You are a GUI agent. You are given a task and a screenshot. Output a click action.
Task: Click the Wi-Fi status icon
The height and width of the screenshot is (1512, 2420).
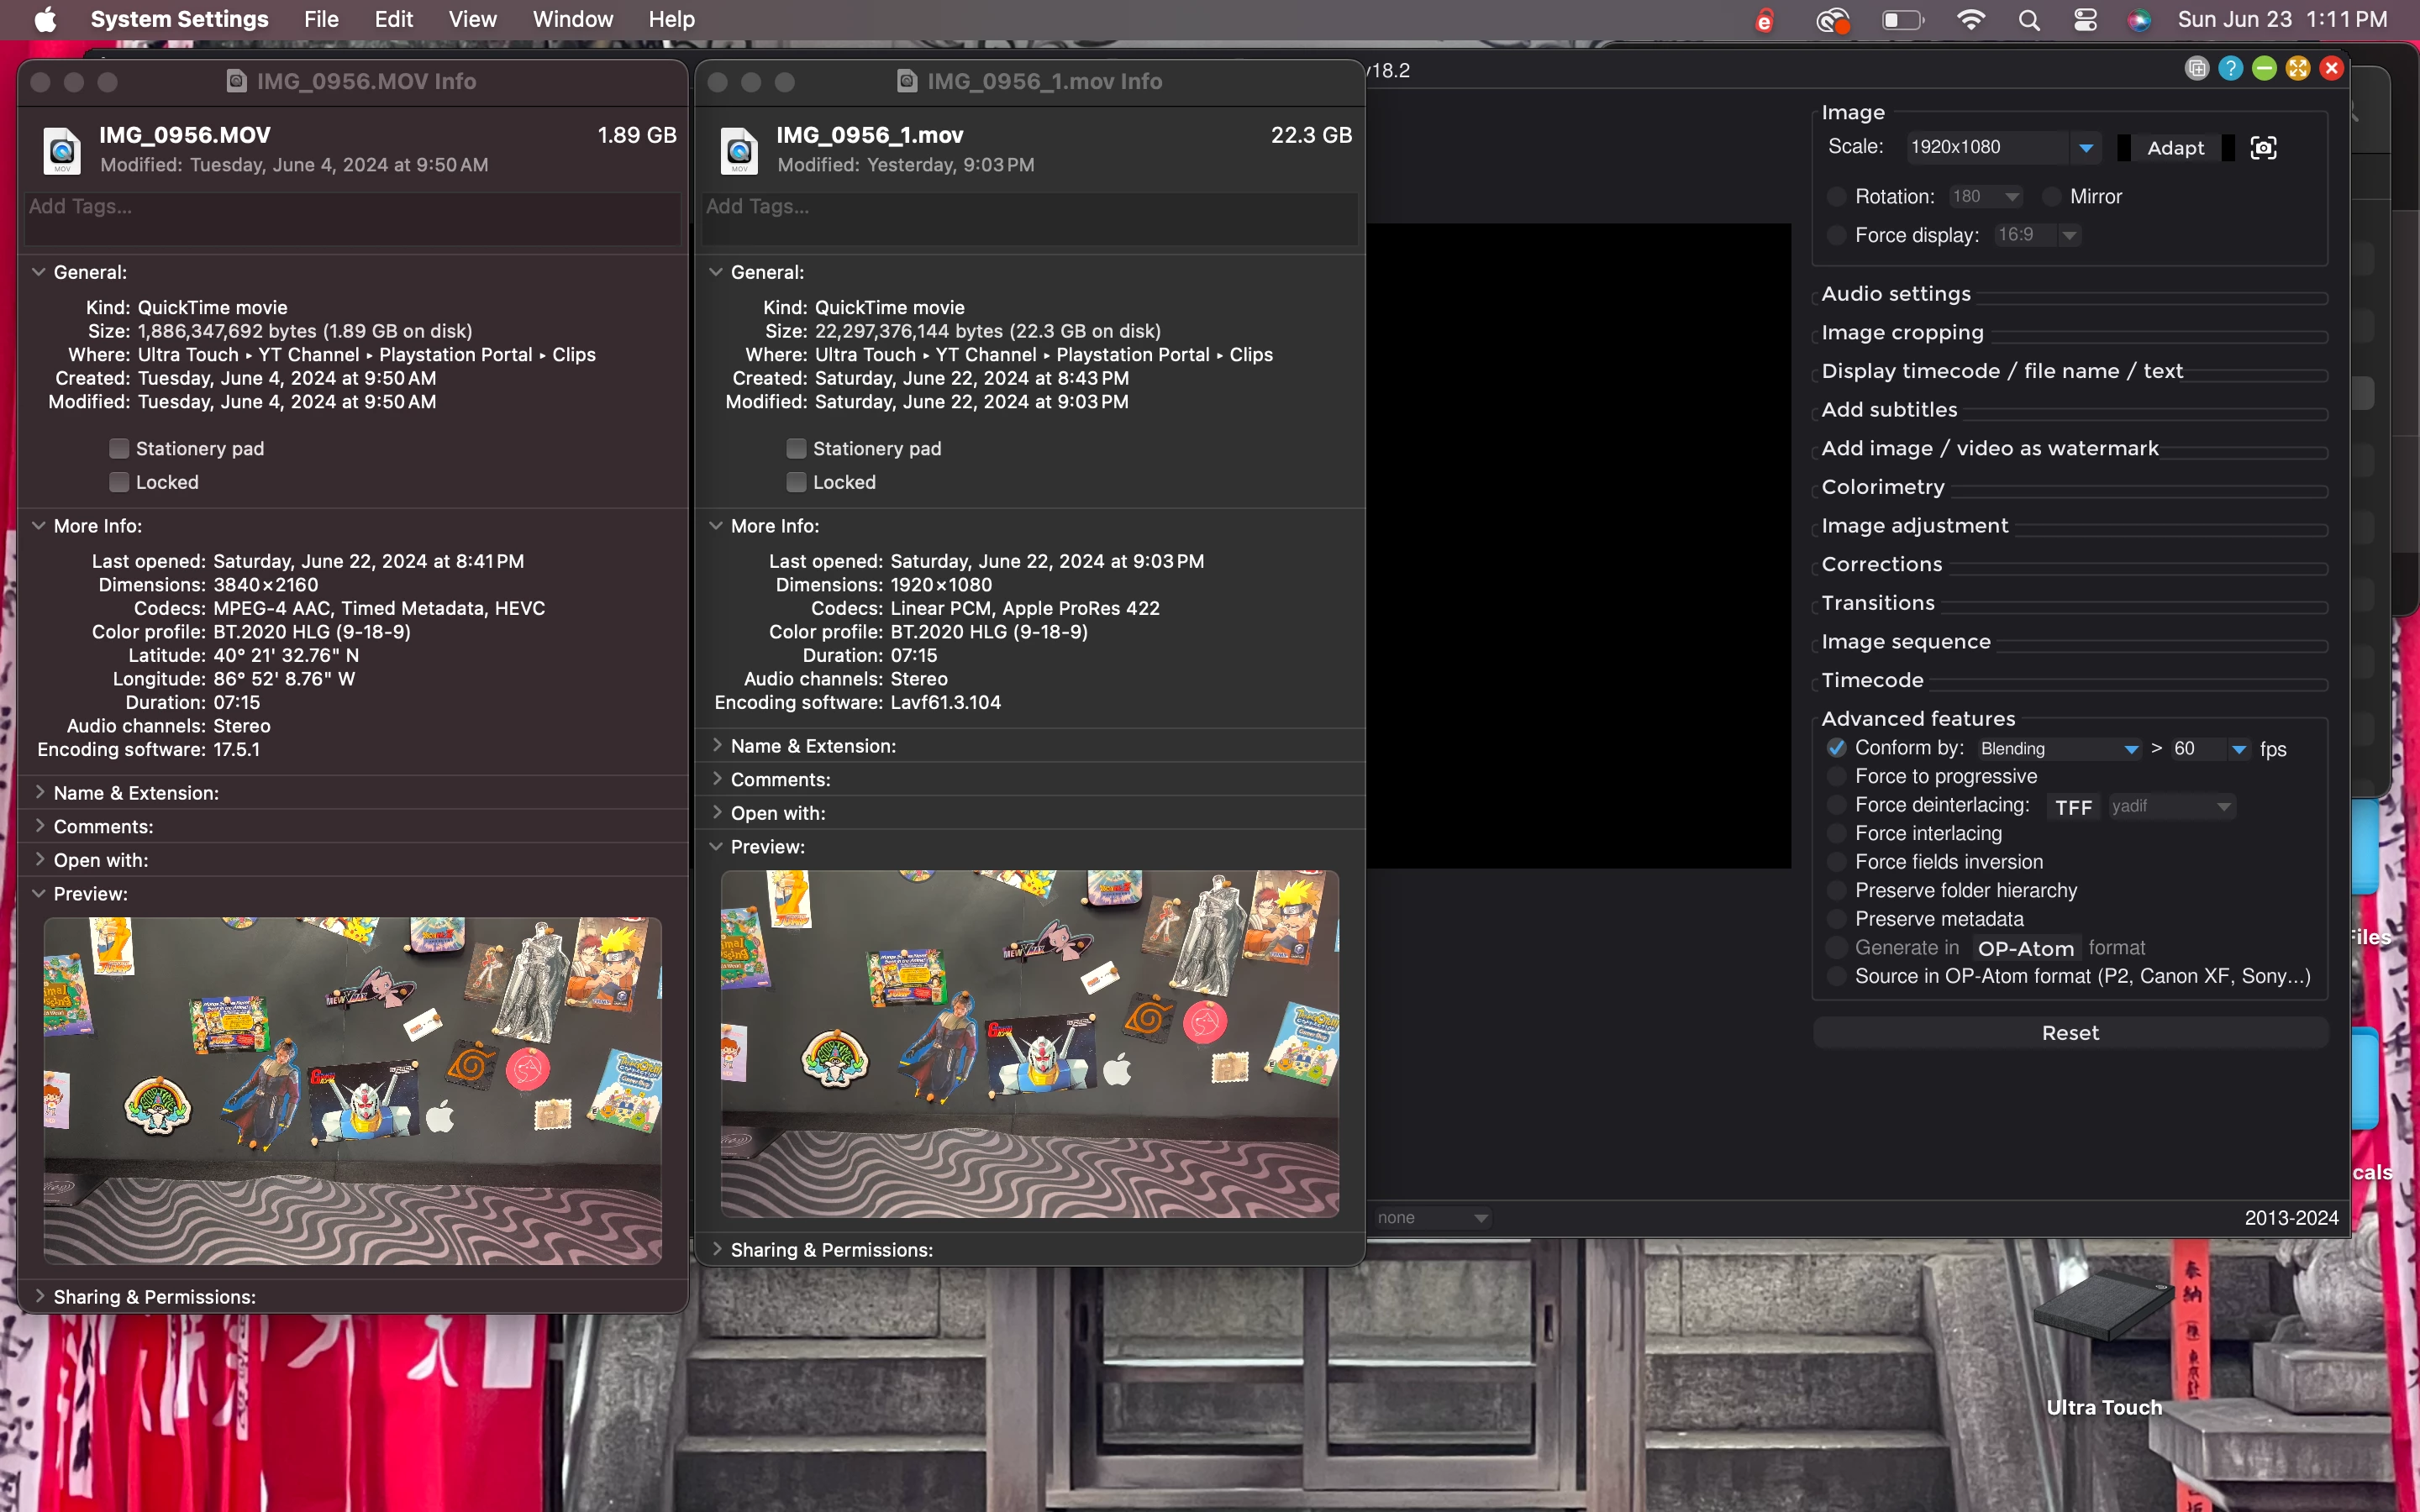pos(1970,20)
